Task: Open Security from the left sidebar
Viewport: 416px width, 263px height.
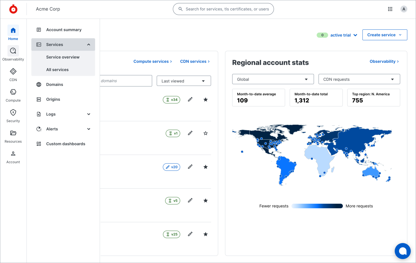Action: tap(13, 115)
